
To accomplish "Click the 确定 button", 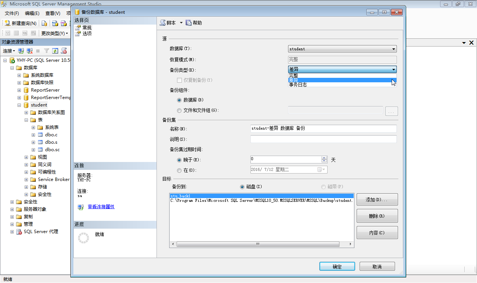I will click(x=337, y=267).
